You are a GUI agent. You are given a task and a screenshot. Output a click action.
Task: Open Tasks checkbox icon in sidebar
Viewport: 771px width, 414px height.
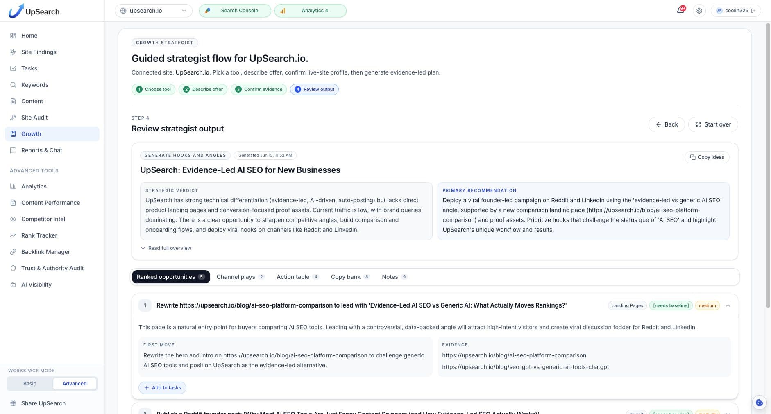tap(13, 68)
